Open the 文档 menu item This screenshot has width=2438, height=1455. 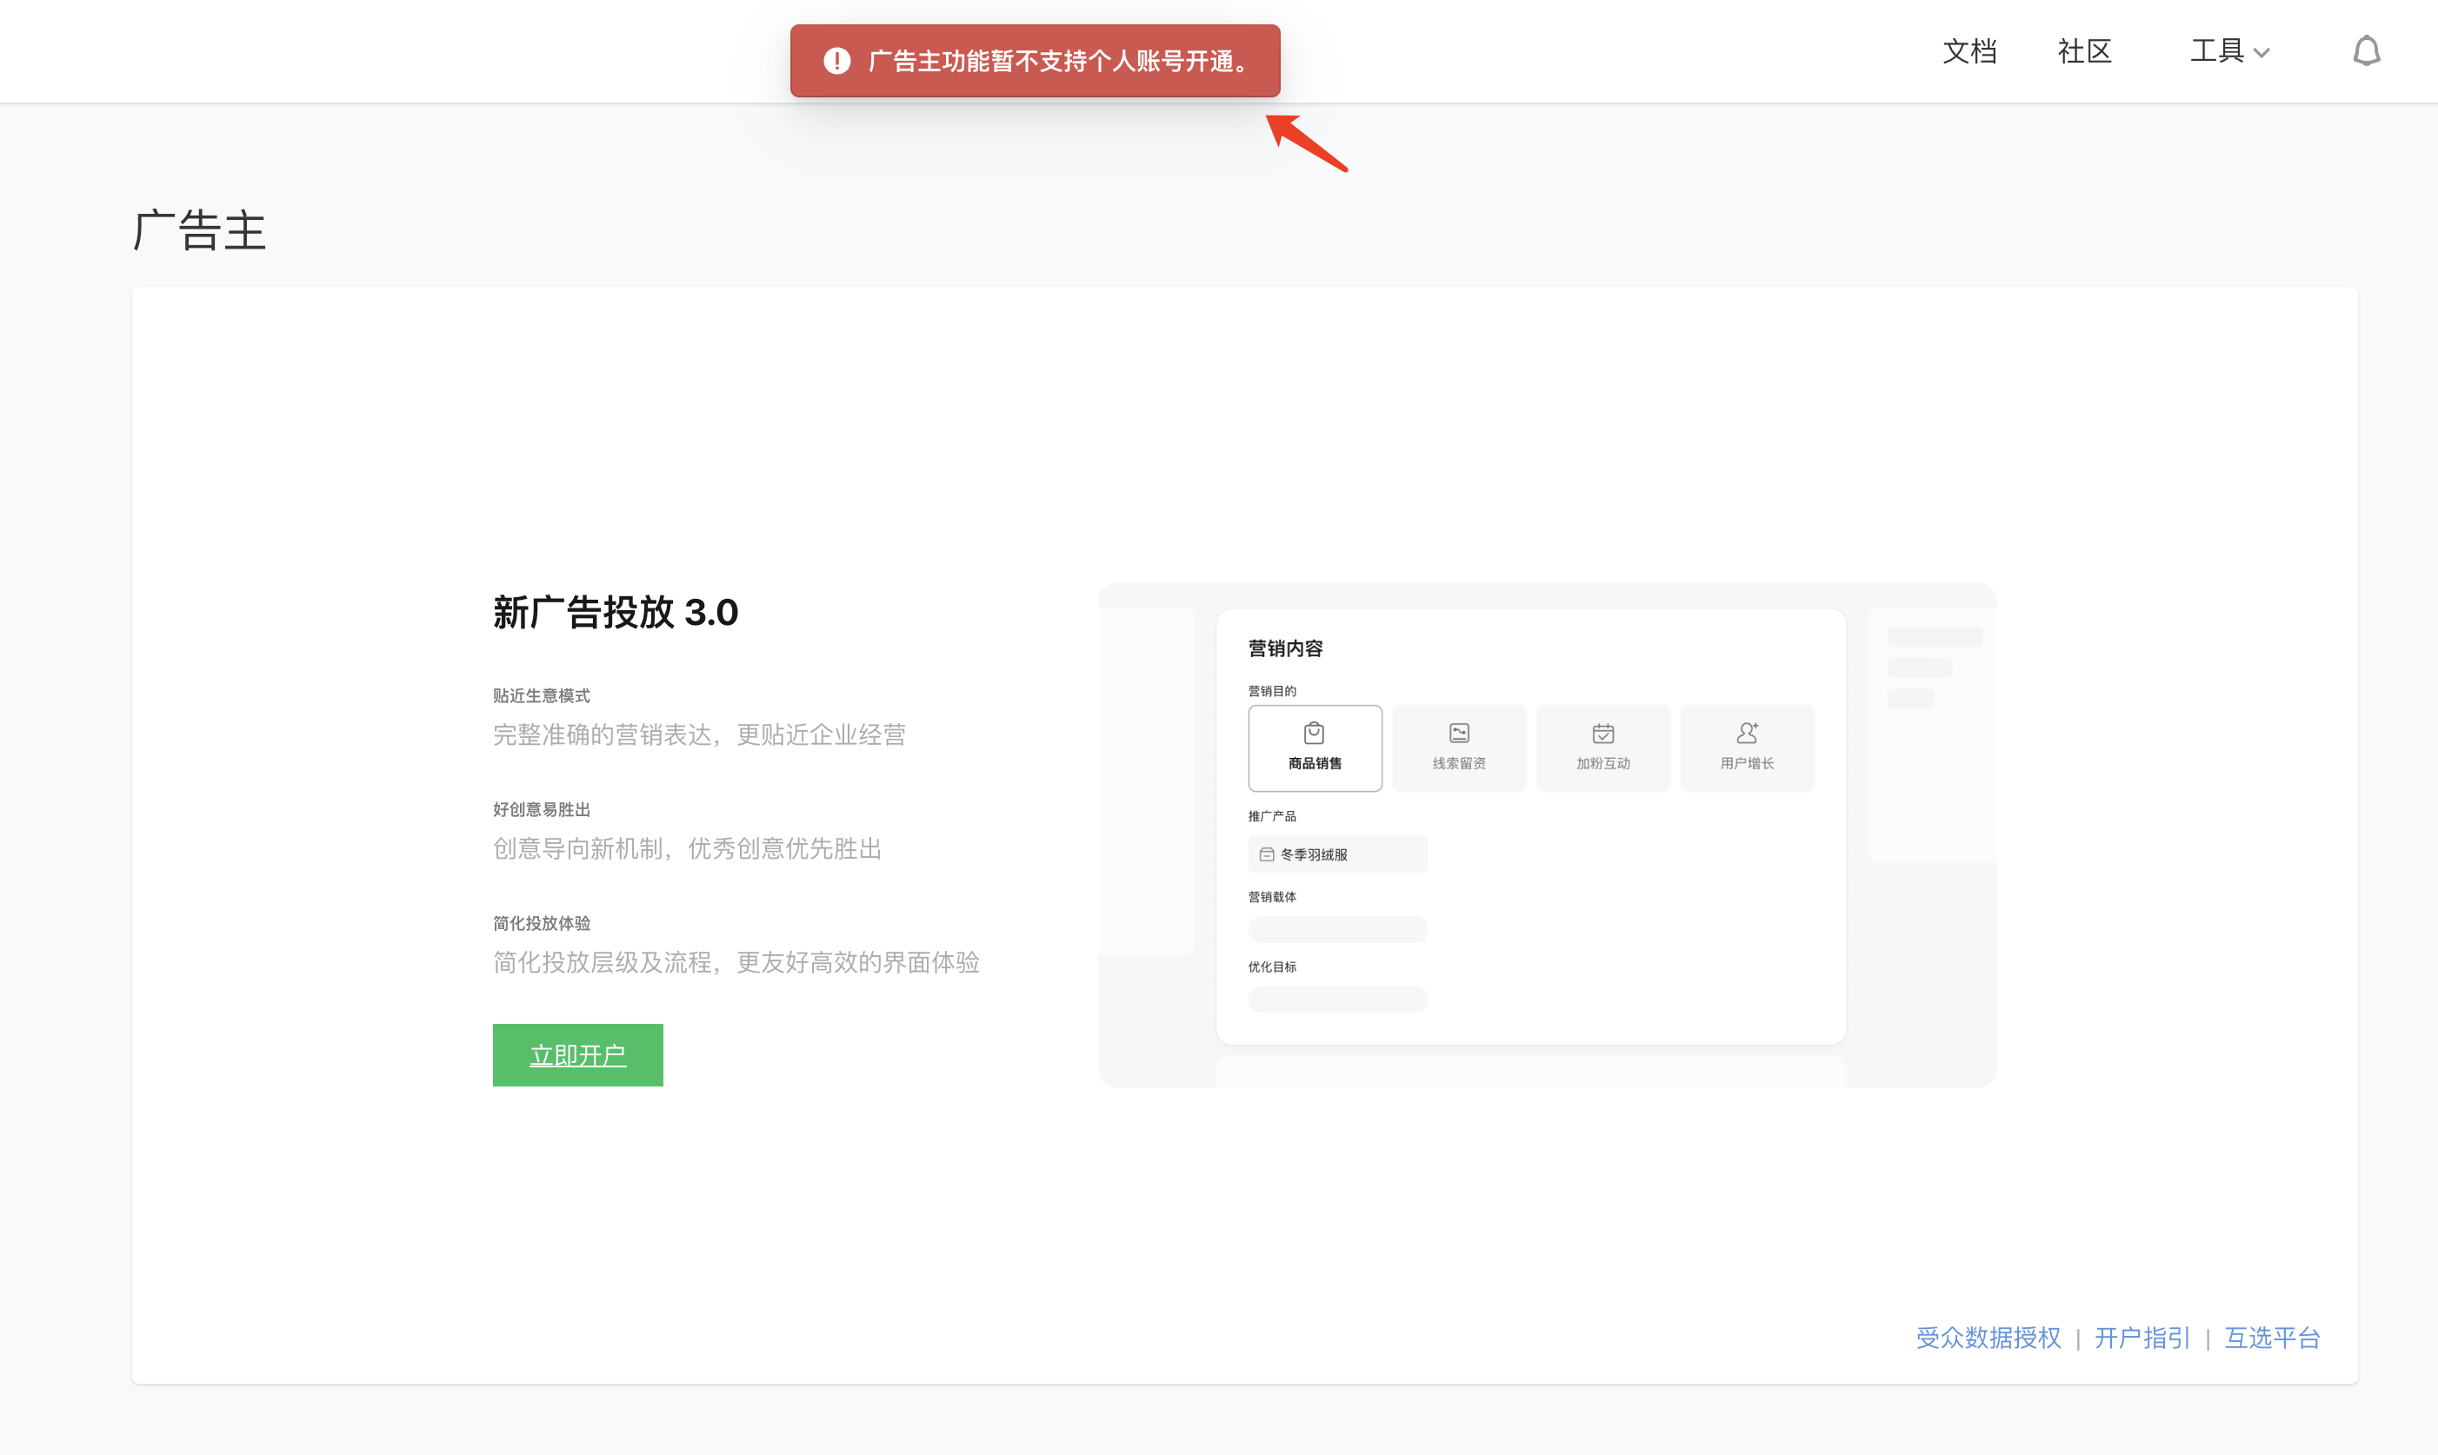click(1969, 51)
